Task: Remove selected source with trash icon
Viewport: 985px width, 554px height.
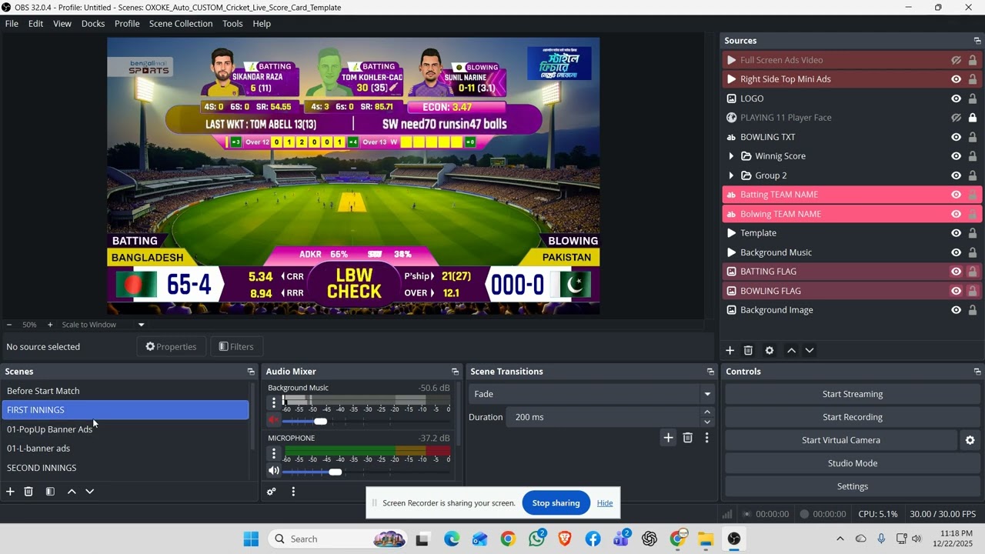Action: pos(748,350)
